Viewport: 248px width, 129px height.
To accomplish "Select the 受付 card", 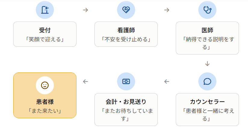I will (45, 34).
